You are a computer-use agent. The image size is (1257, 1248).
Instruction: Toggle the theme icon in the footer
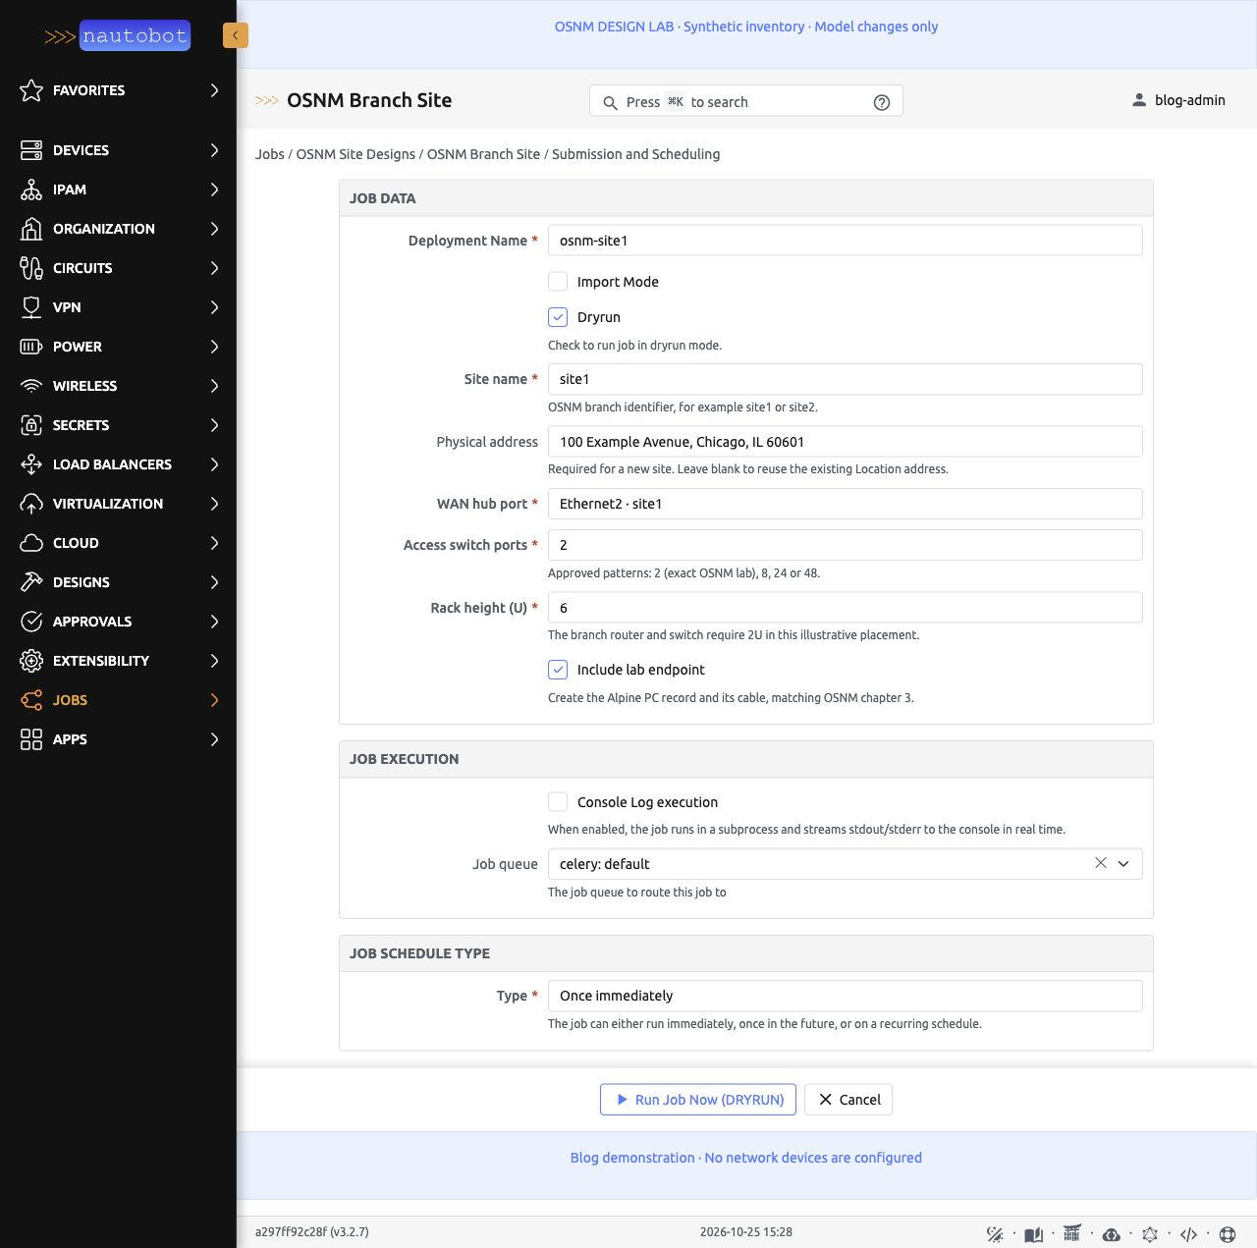(x=995, y=1234)
